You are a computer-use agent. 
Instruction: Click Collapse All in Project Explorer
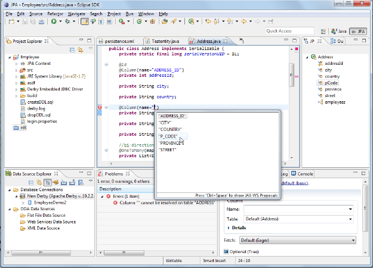[x=72, y=50]
